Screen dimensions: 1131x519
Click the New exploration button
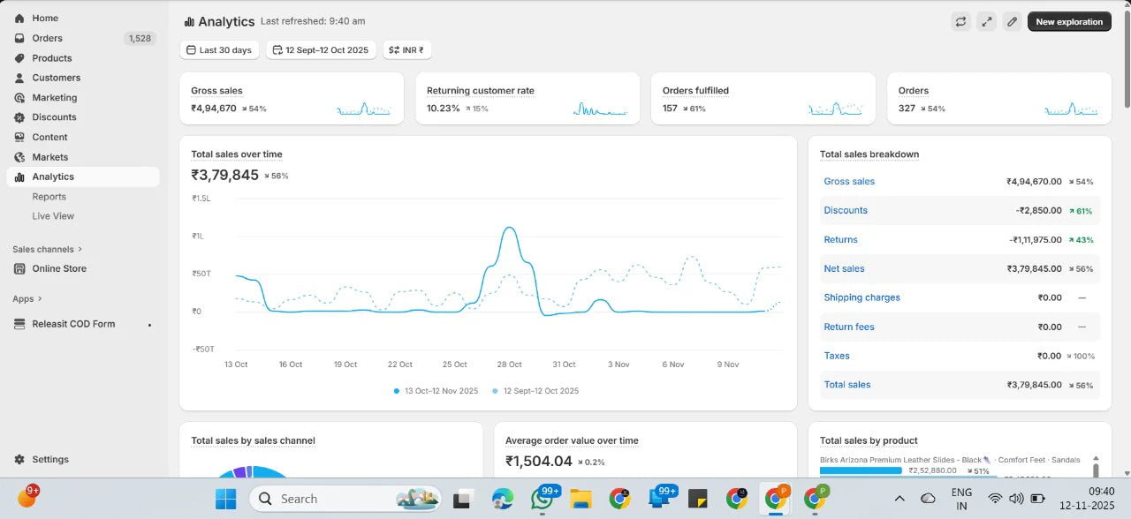[x=1068, y=22]
